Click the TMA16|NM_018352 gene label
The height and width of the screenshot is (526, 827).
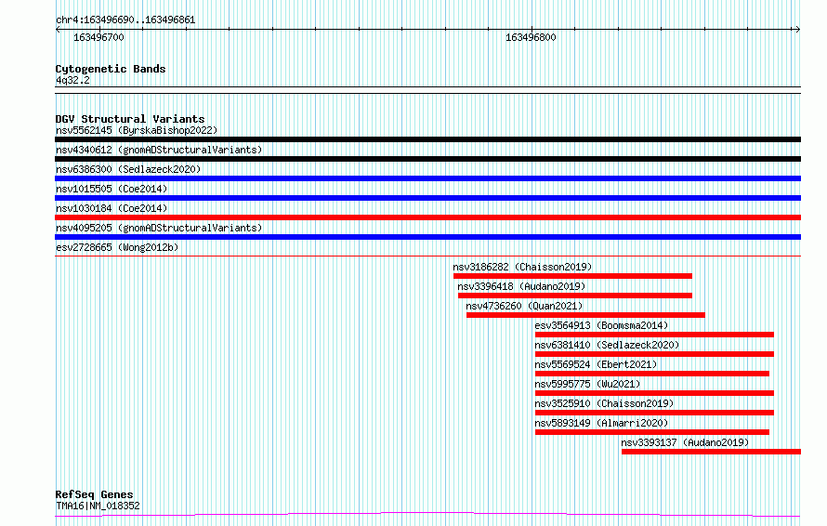[98, 506]
